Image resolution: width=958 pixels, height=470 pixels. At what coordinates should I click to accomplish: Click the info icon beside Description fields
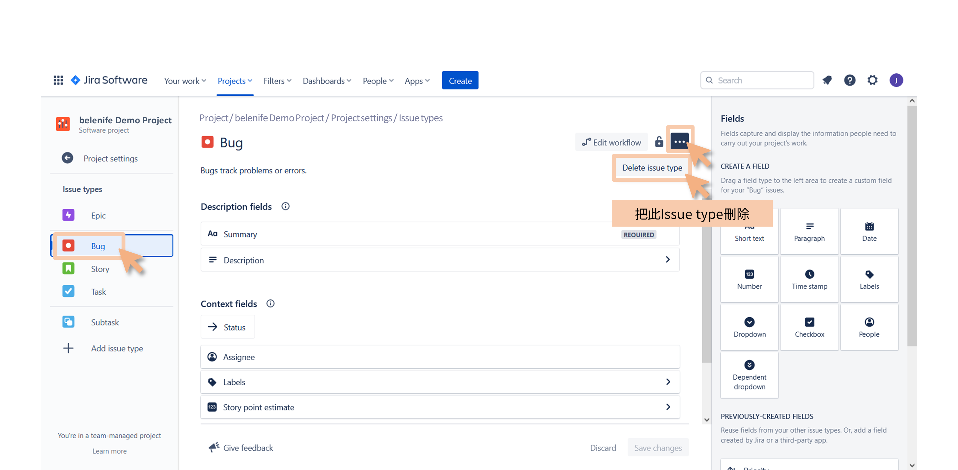click(x=285, y=206)
